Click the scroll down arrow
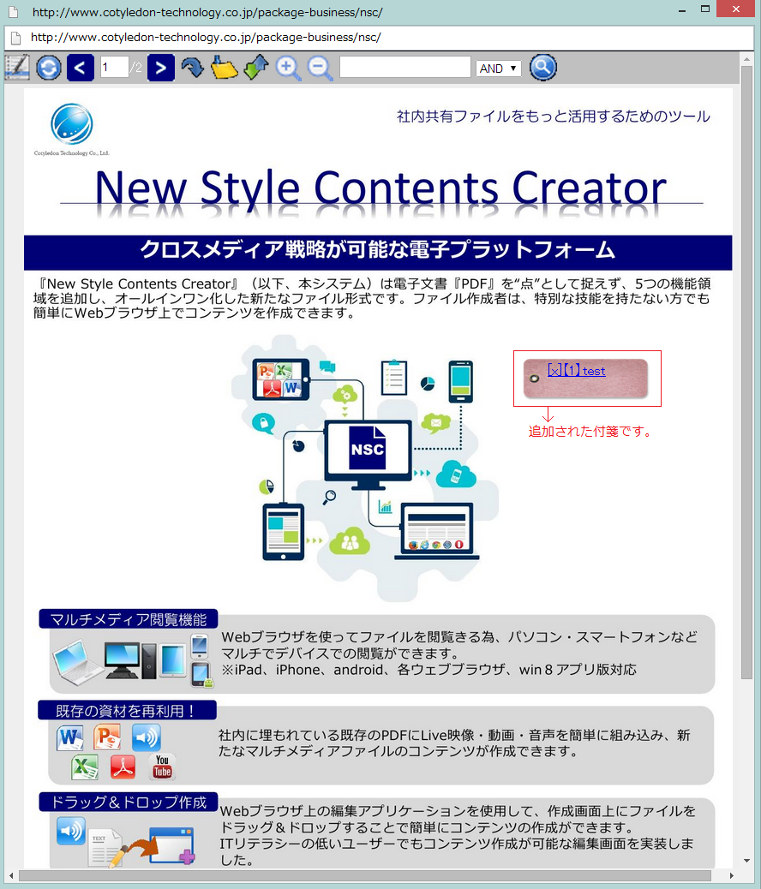The width and height of the screenshot is (761, 889). point(746,862)
